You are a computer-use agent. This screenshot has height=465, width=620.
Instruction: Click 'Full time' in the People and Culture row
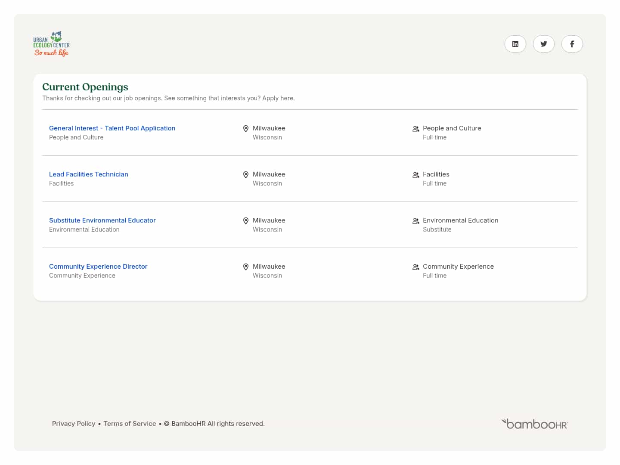click(x=434, y=137)
